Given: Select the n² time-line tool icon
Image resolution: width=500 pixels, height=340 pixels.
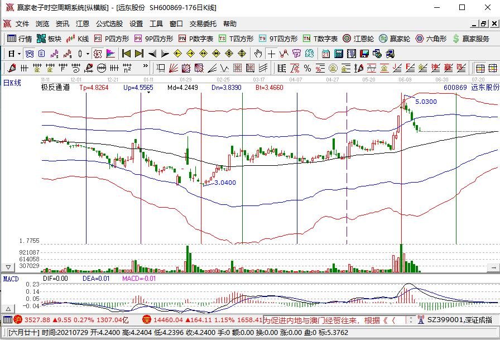Looking at the screenshot, I should tap(127, 68).
